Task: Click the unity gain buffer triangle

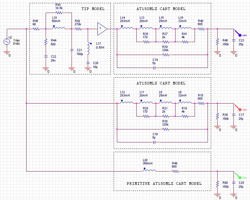Action: click(x=102, y=29)
